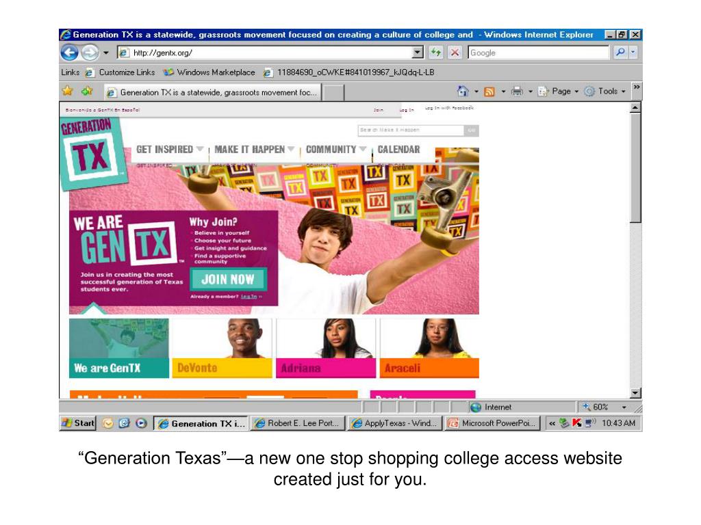Click the Google search box in toolbar
This screenshot has height=525, width=701.
pos(538,53)
